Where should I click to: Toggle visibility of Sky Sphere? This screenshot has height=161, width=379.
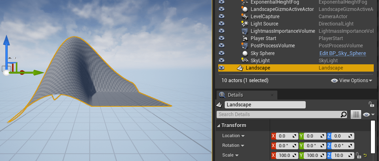click(x=221, y=53)
